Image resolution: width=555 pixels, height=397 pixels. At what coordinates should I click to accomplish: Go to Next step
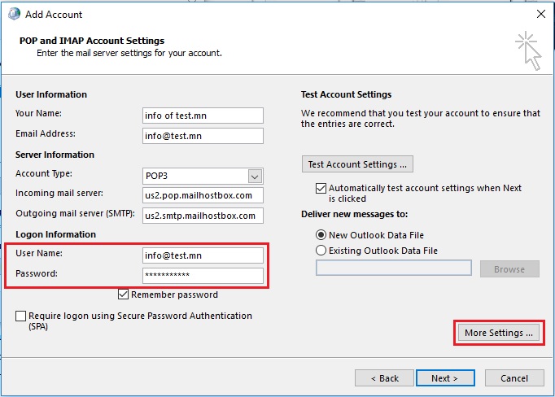click(445, 378)
